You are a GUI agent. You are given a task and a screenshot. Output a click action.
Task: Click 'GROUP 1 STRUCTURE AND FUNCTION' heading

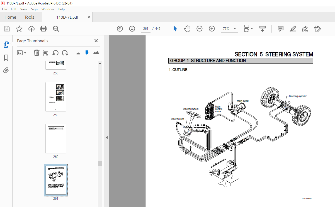click(x=208, y=61)
